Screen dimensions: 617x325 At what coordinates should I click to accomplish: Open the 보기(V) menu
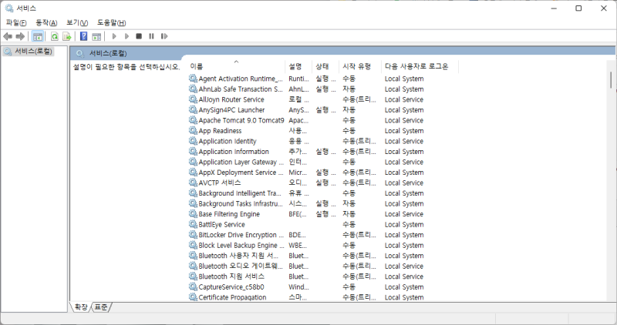pos(76,23)
